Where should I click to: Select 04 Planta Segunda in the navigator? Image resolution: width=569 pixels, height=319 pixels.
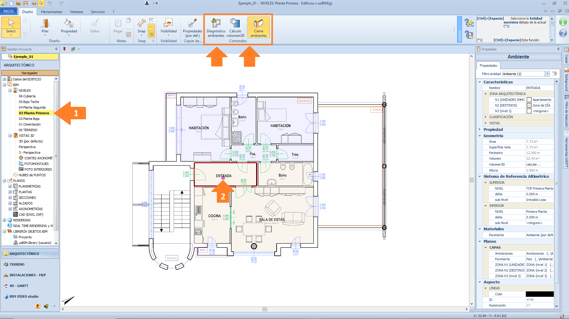[x=32, y=107]
